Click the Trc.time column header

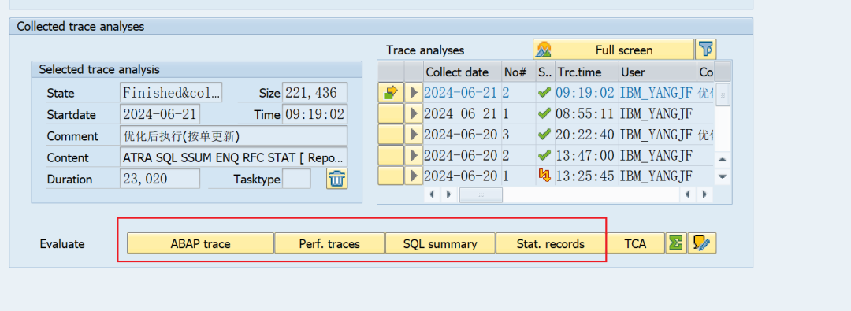click(x=586, y=72)
